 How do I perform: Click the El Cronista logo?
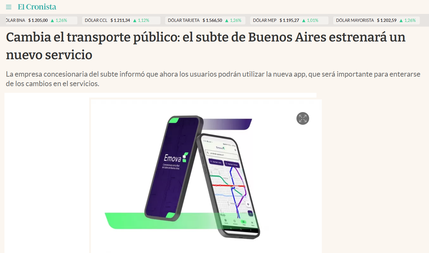(37, 7)
